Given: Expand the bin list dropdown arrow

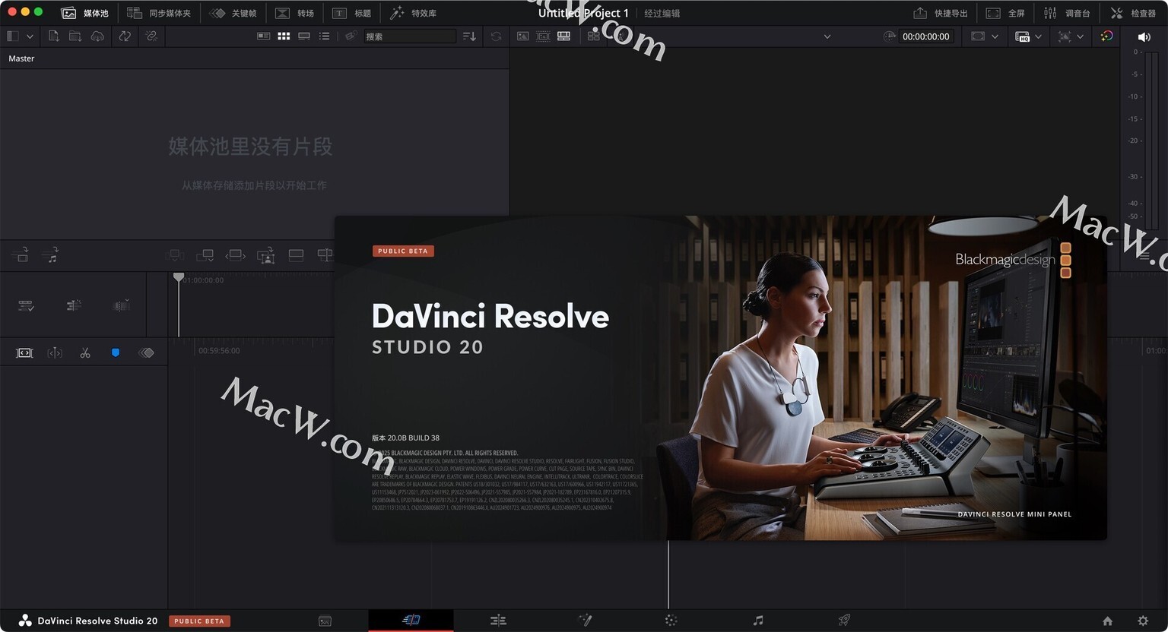Looking at the screenshot, I should (30, 36).
